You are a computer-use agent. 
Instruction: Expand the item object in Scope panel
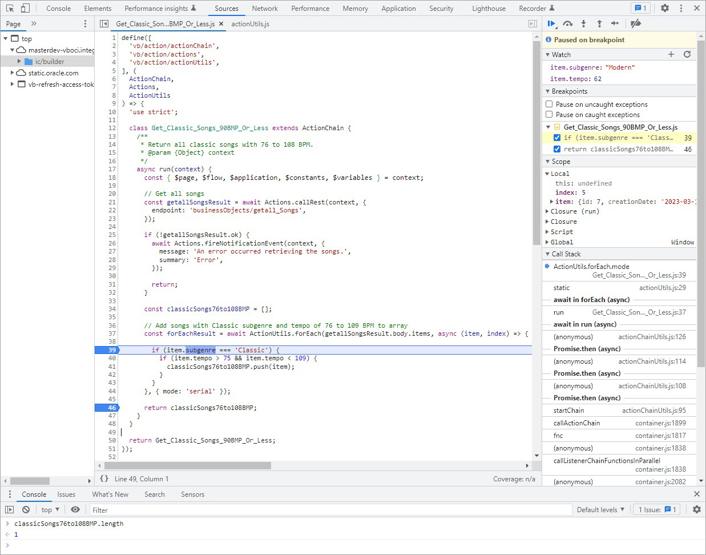551,202
